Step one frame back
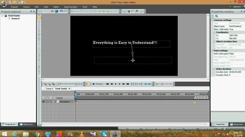This screenshot has width=245, height=137. click(x=116, y=84)
